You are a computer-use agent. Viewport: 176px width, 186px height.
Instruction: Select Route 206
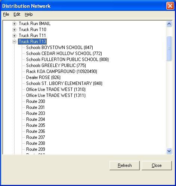[35, 131]
